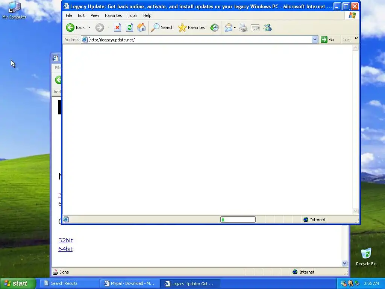Screen dimensions: 385x289
Task: Click scroll down arrow in Legacy Update window
Action: 355,211
